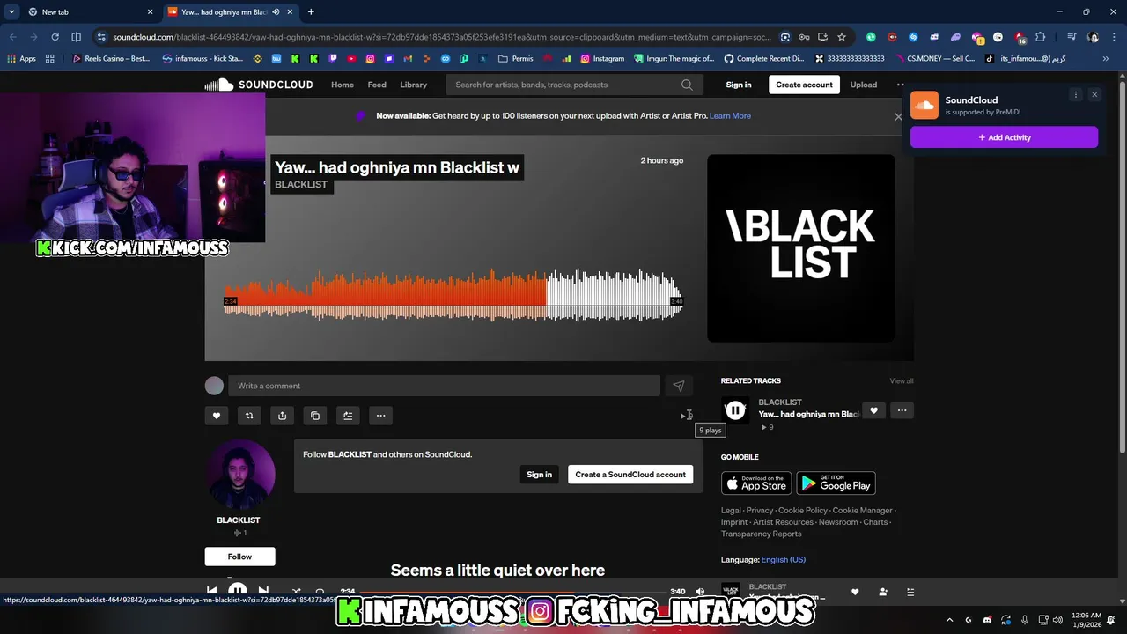Send comment with the paper plane icon
This screenshot has height=634, width=1127.
click(679, 386)
